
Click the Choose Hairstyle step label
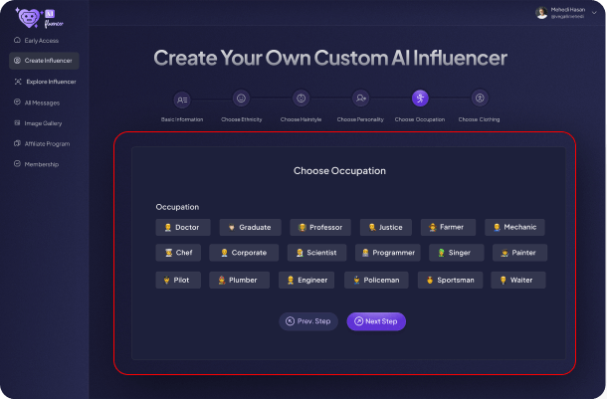[301, 119]
